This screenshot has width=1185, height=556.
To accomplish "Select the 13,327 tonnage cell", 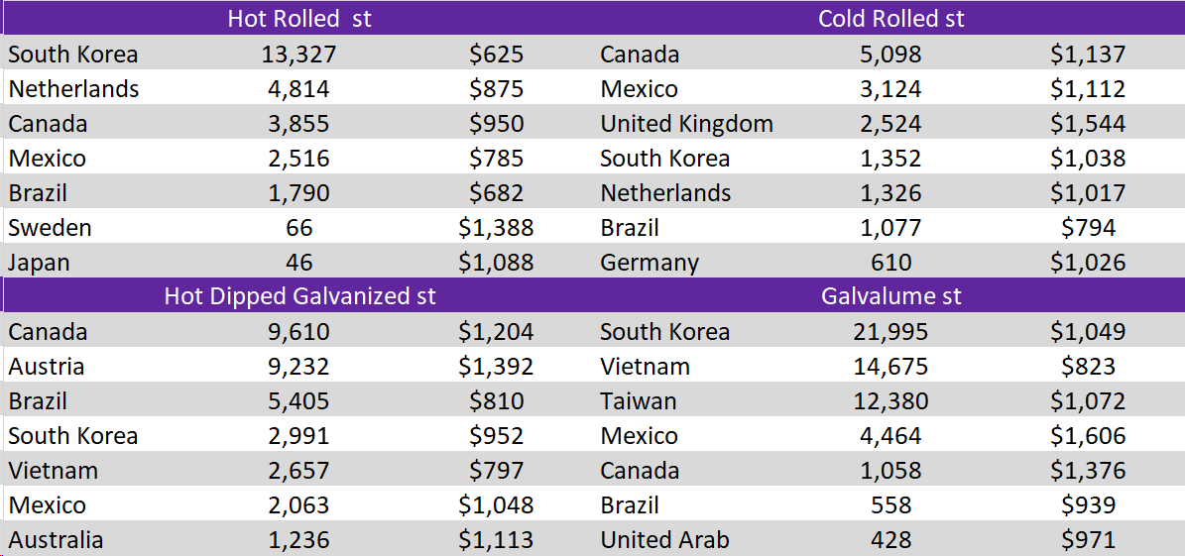I will pos(298,55).
